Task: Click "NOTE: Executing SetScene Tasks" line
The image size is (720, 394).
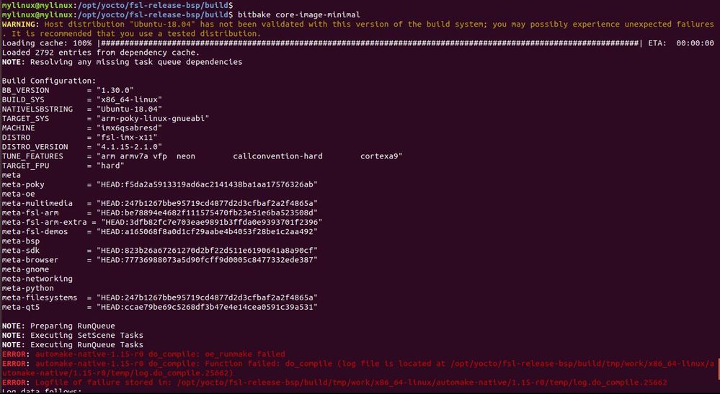Action: click(72, 335)
